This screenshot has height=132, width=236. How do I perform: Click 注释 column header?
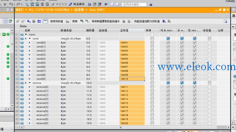pos(224,30)
